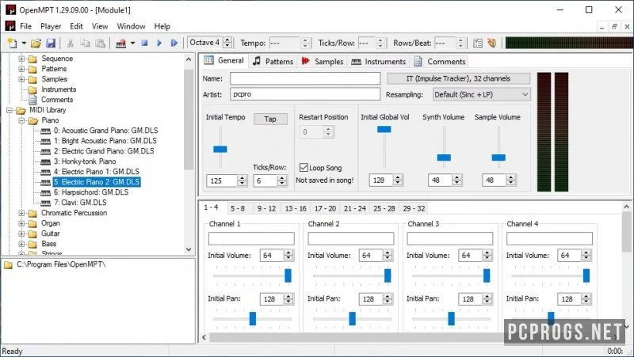Open the Player menu

[51, 26]
